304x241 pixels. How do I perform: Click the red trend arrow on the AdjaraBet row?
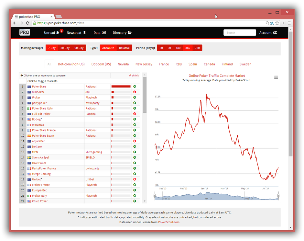click(x=135, y=141)
